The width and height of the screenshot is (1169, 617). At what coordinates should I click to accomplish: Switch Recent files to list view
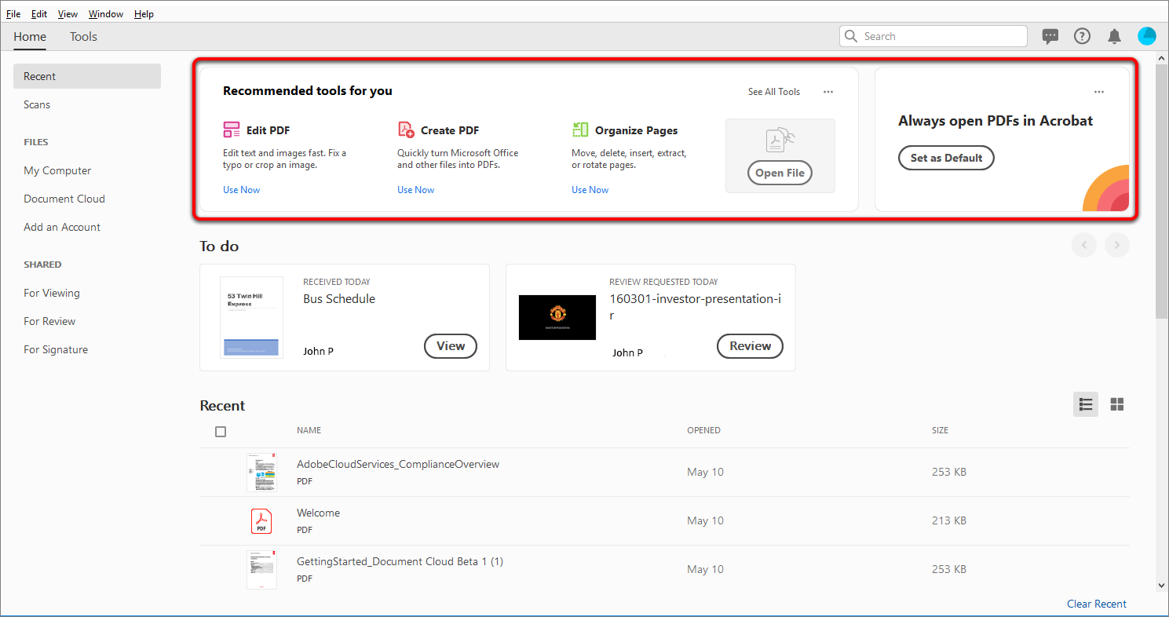[1086, 404]
